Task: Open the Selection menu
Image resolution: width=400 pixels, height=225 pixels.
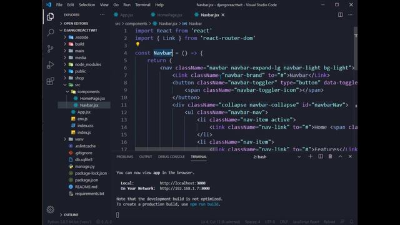Action: click(87, 5)
